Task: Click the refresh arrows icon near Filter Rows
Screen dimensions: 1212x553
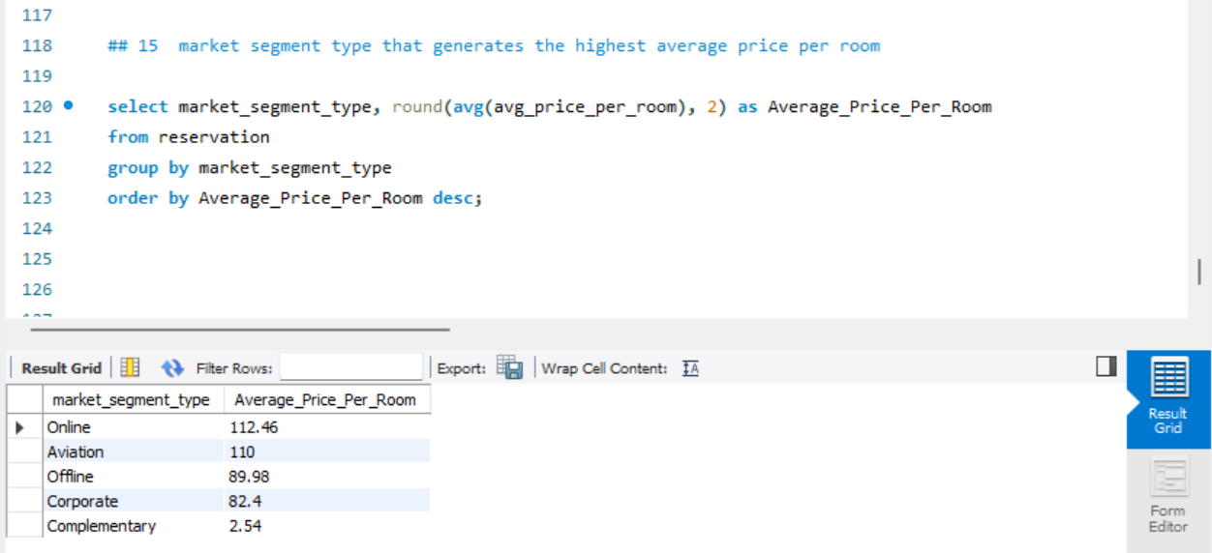Action: (x=172, y=368)
